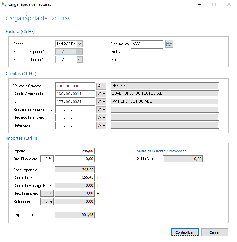Select the Cuentas (Ctrl+T) section header

[x=21, y=74]
